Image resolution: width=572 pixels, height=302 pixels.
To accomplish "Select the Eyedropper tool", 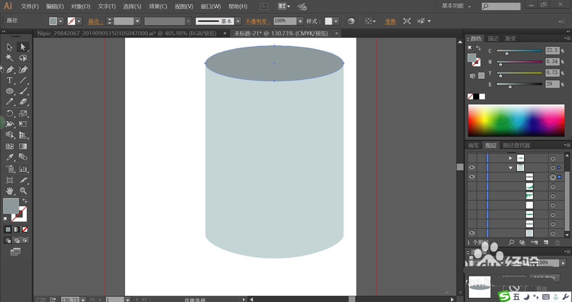I will tap(10, 158).
